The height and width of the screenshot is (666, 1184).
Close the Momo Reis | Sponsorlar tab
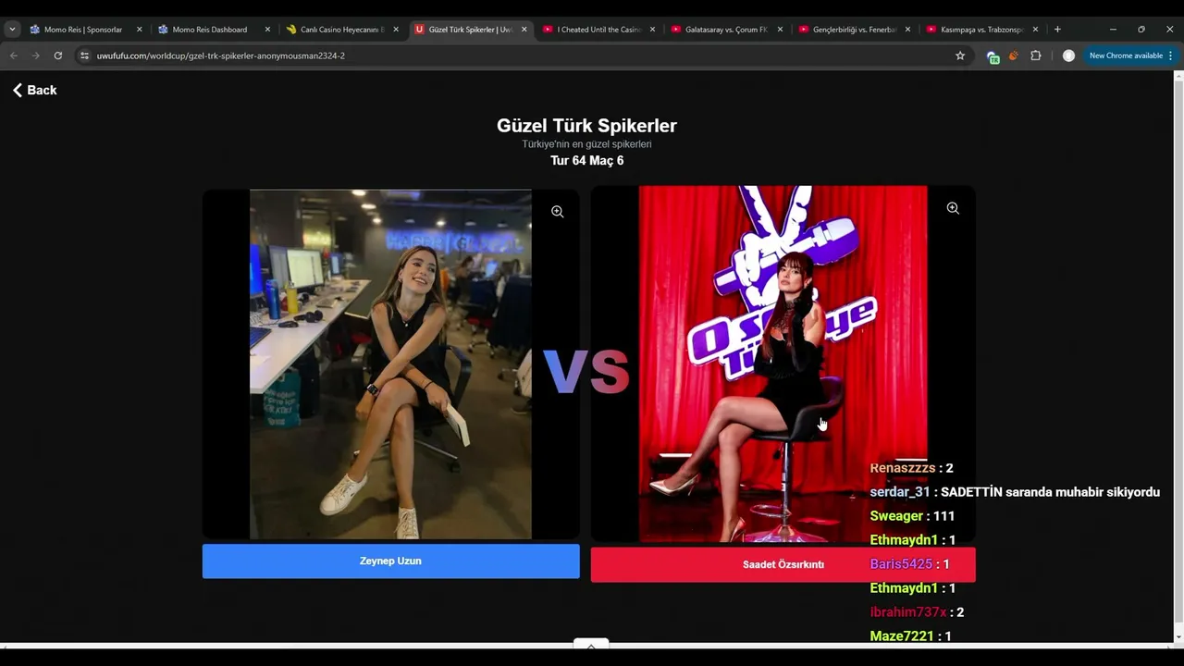(140, 30)
